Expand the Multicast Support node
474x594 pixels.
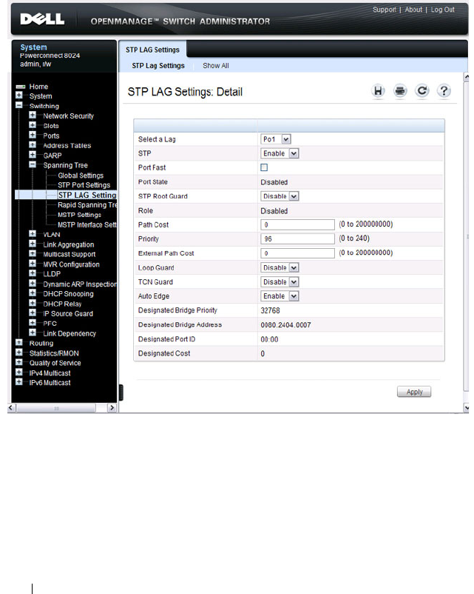33,253
